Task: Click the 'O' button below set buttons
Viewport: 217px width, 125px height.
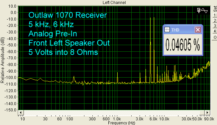Action: tap(215, 37)
